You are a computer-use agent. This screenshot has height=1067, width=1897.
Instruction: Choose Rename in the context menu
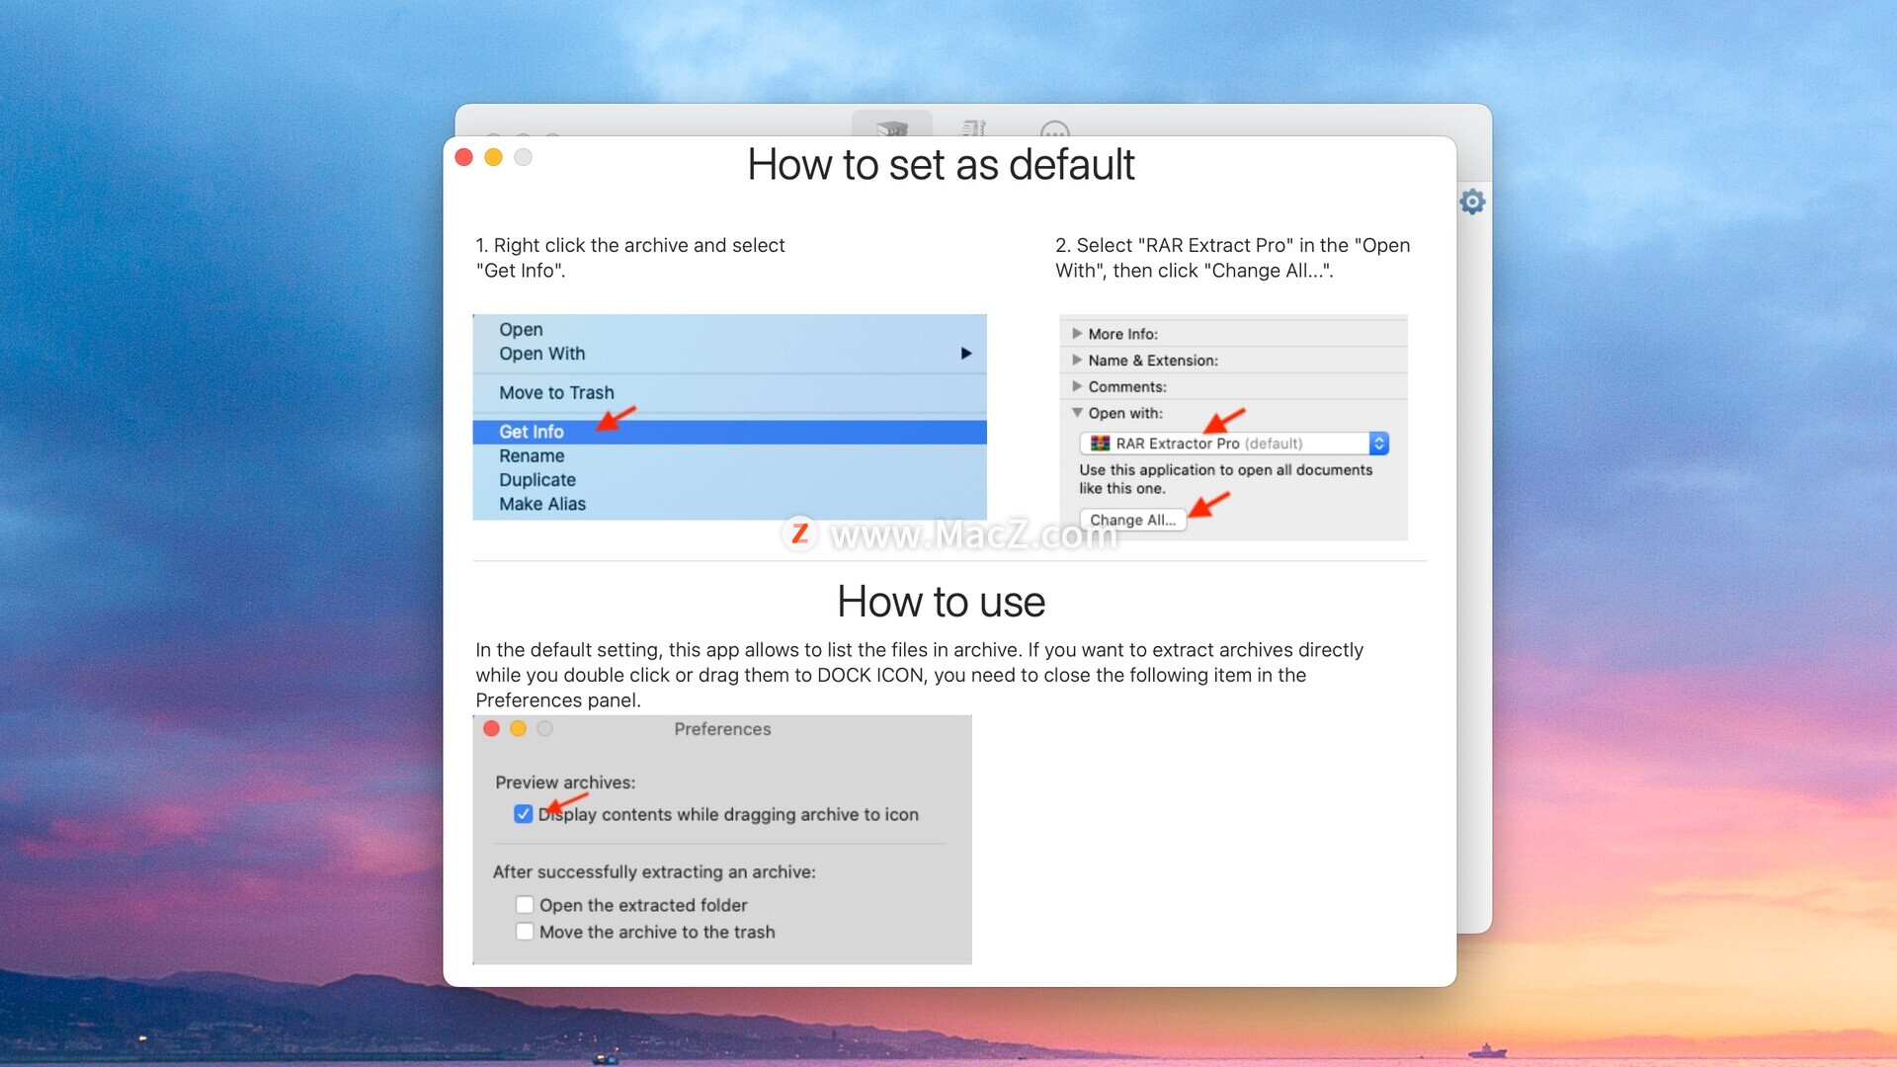[x=532, y=455]
